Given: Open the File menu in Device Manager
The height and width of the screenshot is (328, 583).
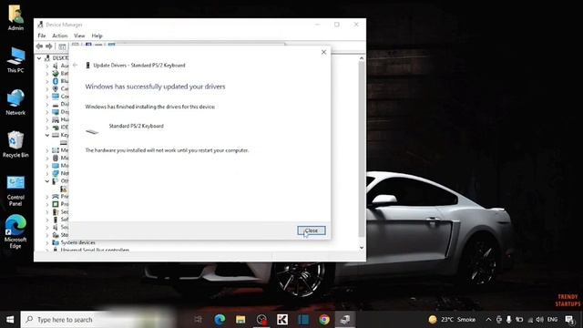Looking at the screenshot, I should (x=42, y=36).
